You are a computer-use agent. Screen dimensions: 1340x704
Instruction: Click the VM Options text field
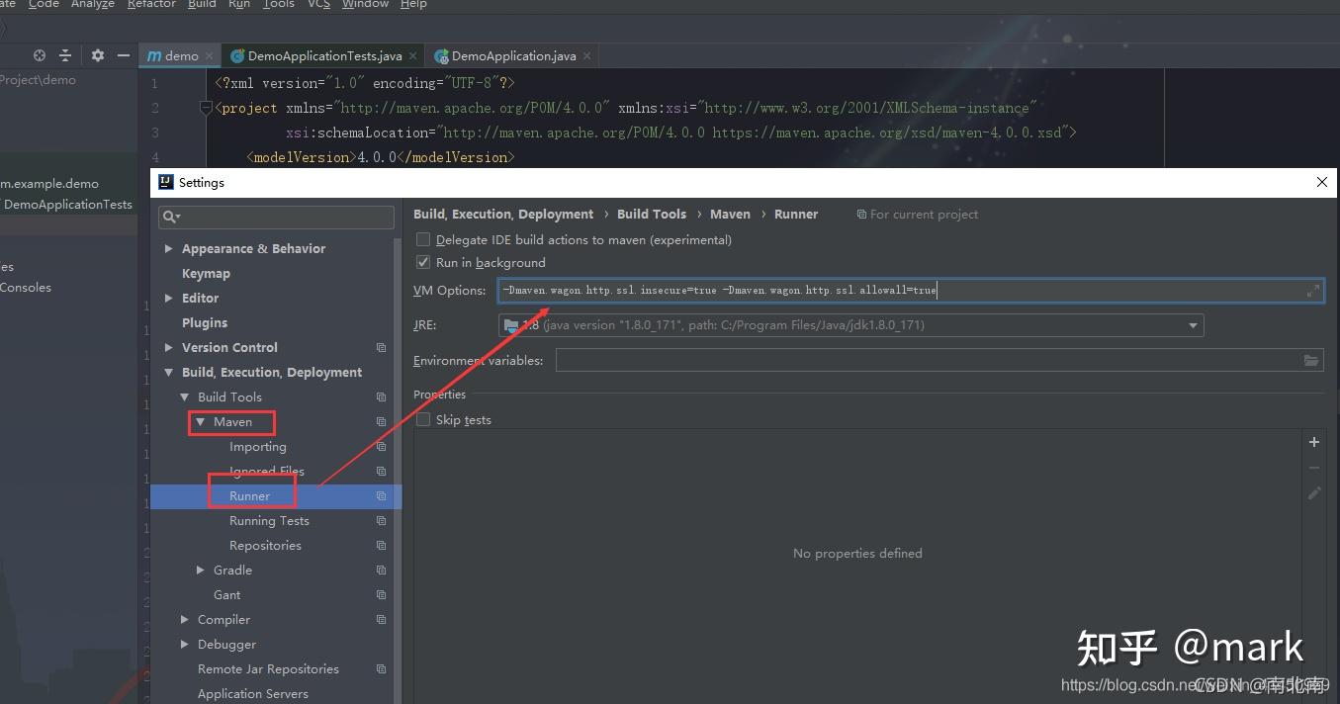coord(910,291)
